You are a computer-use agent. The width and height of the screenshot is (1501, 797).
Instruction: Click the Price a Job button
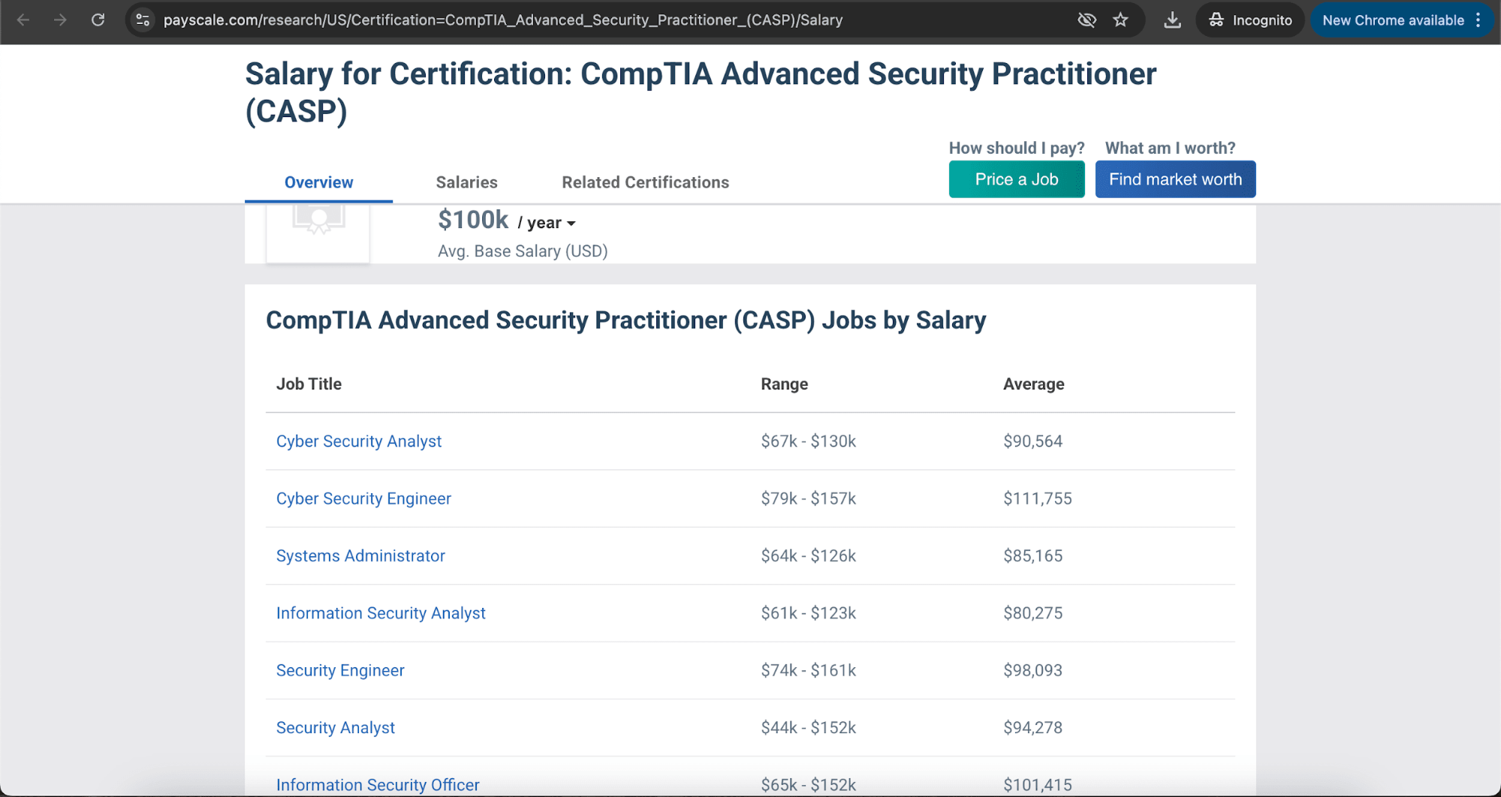point(1017,179)
